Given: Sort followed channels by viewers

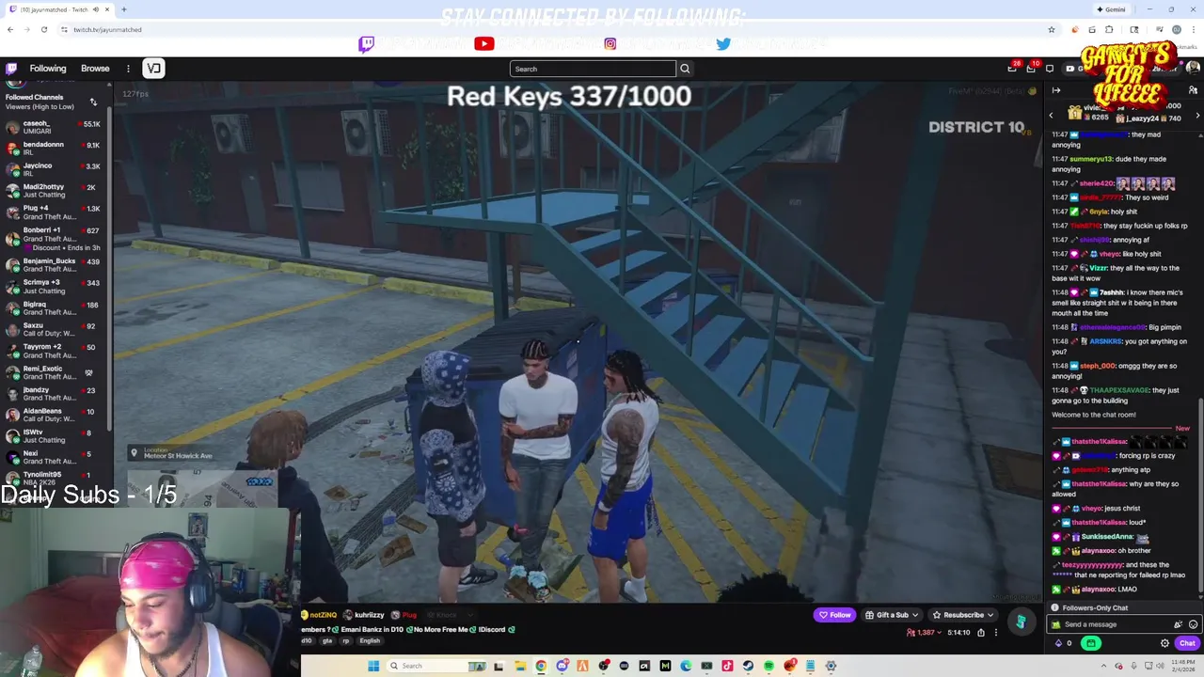Looking at the screenshot, I should tap(93, 102).
